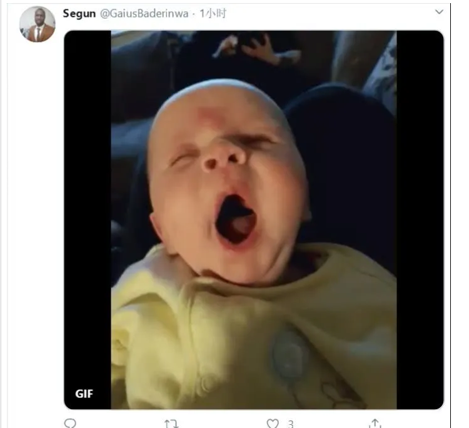Expand the tweet options chevron

pos(439,12)
